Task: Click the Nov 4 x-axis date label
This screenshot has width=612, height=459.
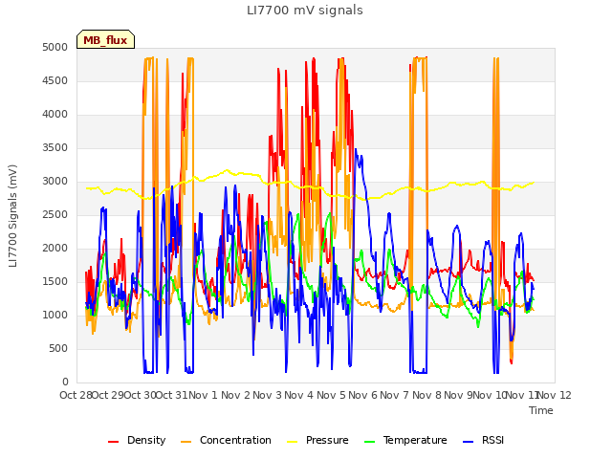Action: click(x=298, y=395)
